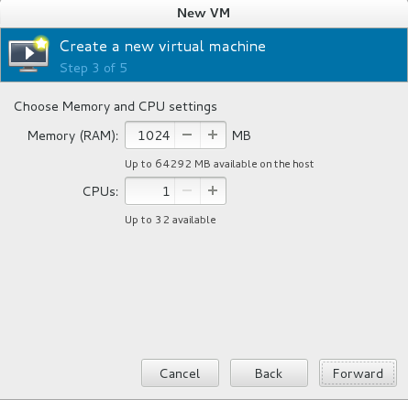Proceed with the Forward button
408x400 pixels.
pyautogui.click(x=358, y=373)
